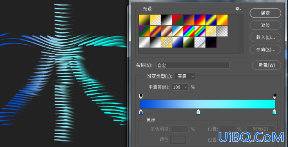
Task: Create a new preset with 新建(W)
Action: click(x=266, y=65)
